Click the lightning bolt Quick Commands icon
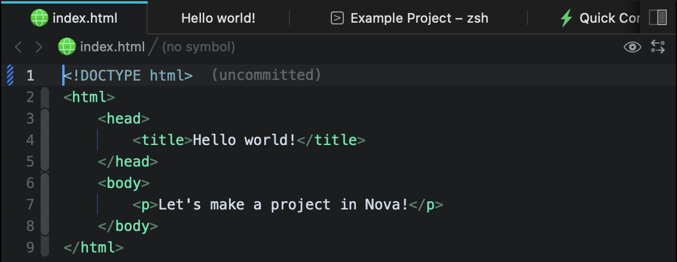Image resolution: width=677 pixels, height=262 pixels. 566,18
